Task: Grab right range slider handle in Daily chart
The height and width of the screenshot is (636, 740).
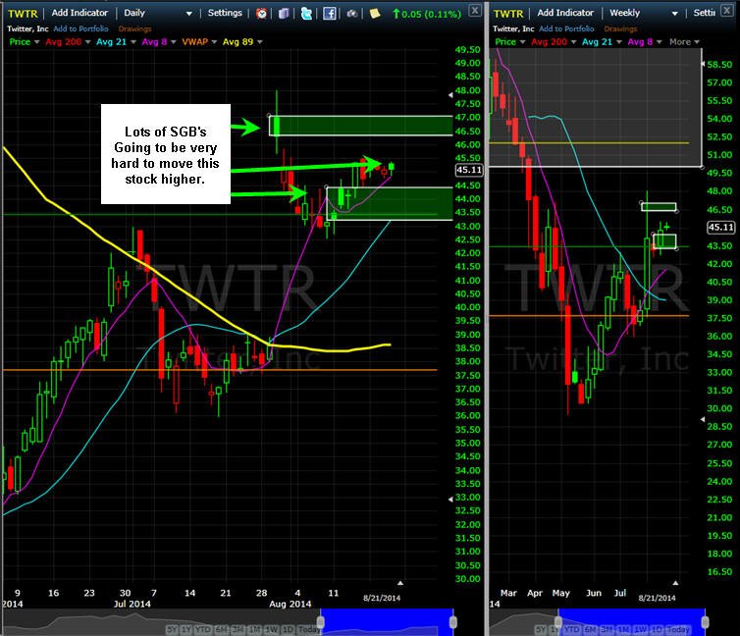Action: (x=453, y=622)
